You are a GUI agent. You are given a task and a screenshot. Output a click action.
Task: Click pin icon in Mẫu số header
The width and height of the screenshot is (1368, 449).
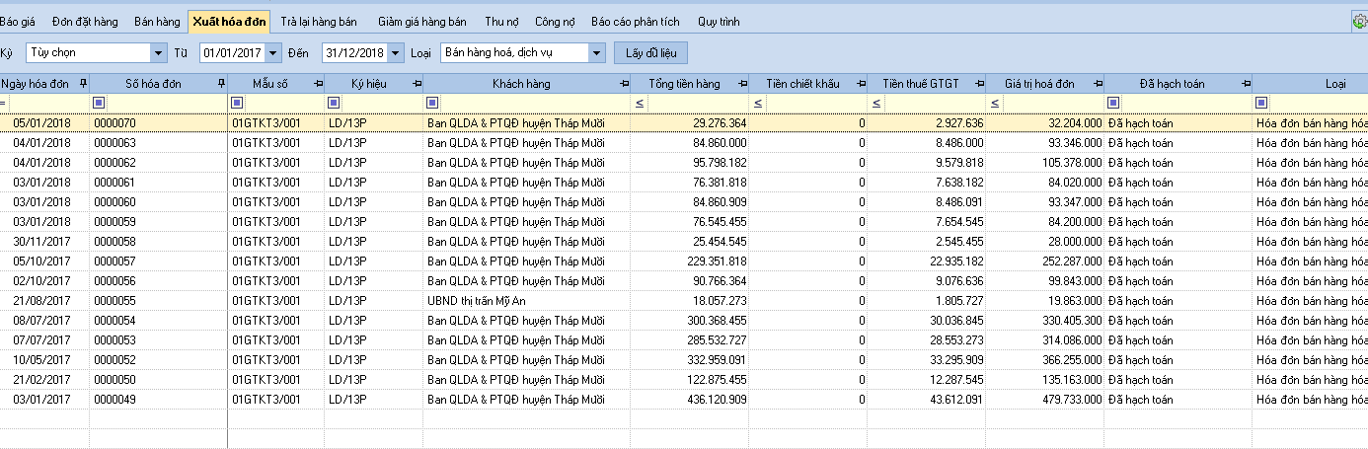(319, 84)
